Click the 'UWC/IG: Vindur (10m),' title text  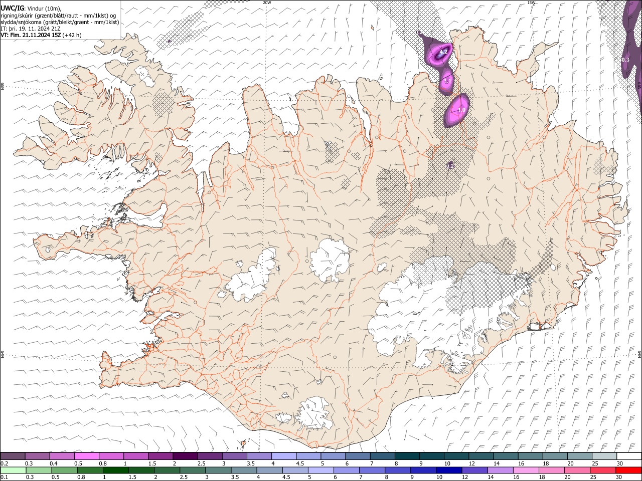(31, 8)
